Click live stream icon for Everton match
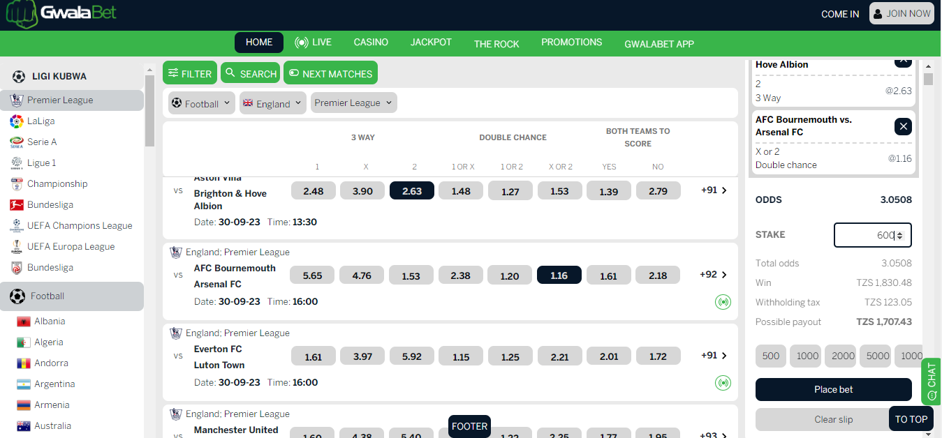This screenshot has width=942, height=438. (x=723, y=383)
